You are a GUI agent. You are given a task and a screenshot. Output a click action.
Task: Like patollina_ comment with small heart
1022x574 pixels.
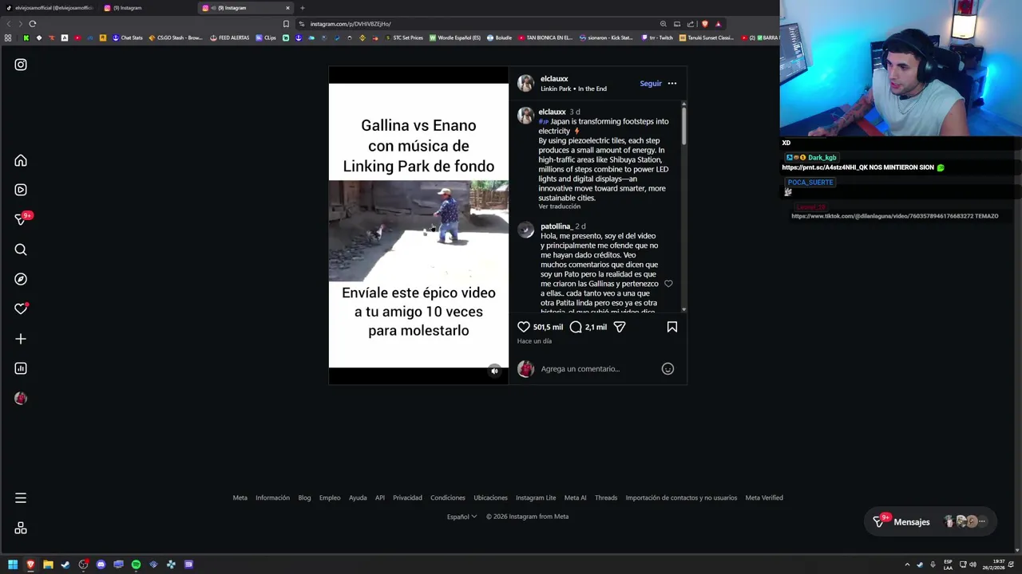668,284
